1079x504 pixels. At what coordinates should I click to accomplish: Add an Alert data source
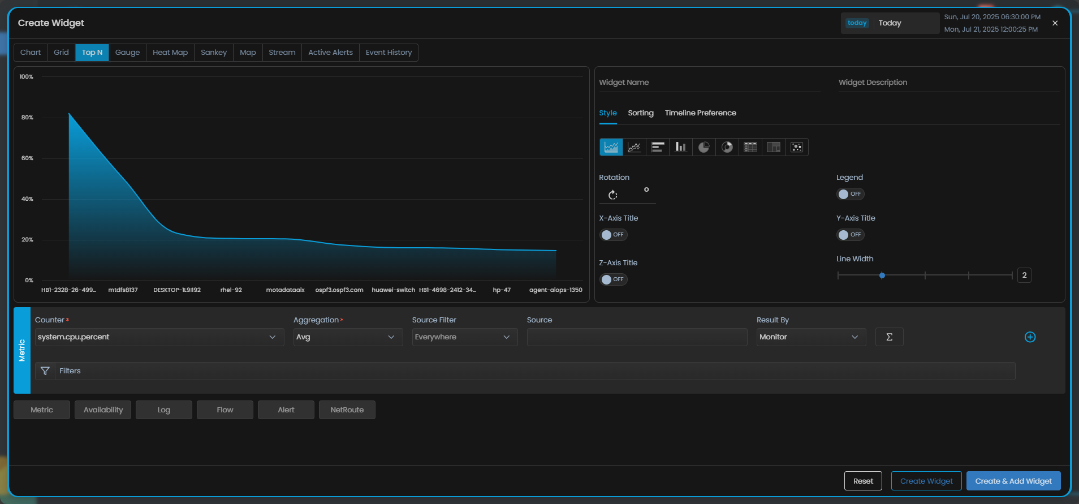[286, 410]
